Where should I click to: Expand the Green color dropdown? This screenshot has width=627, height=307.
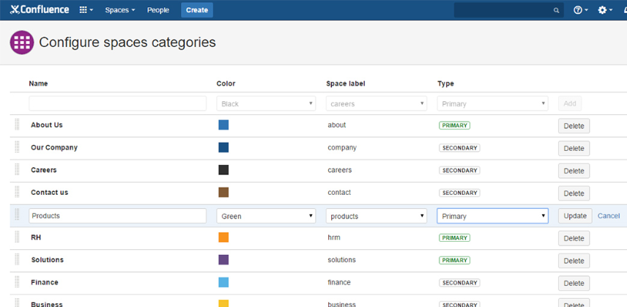266,216
